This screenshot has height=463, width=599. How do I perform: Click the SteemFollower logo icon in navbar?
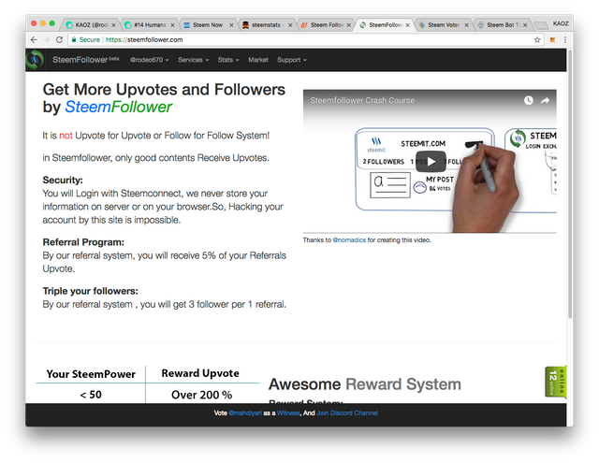35,60
